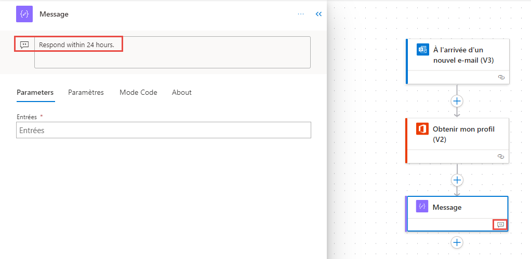The image size is (531, 259).
Task: Click the connection link icon on Obtenir mon profil card
Action: point(501,156)
